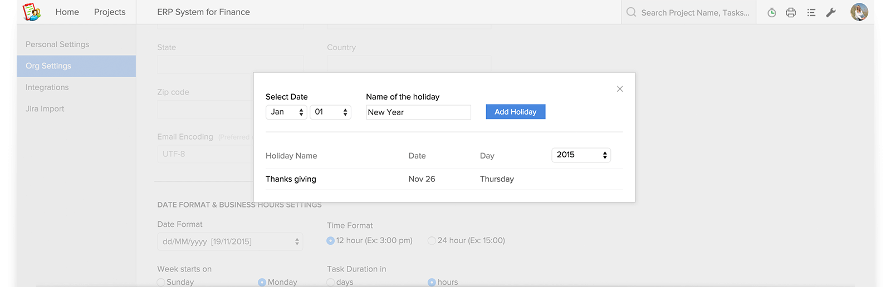Image resolution: width=891 pixels, height=287 pixels.
Task: Click the Add Holiday button
Action: [x=516, y=112]
